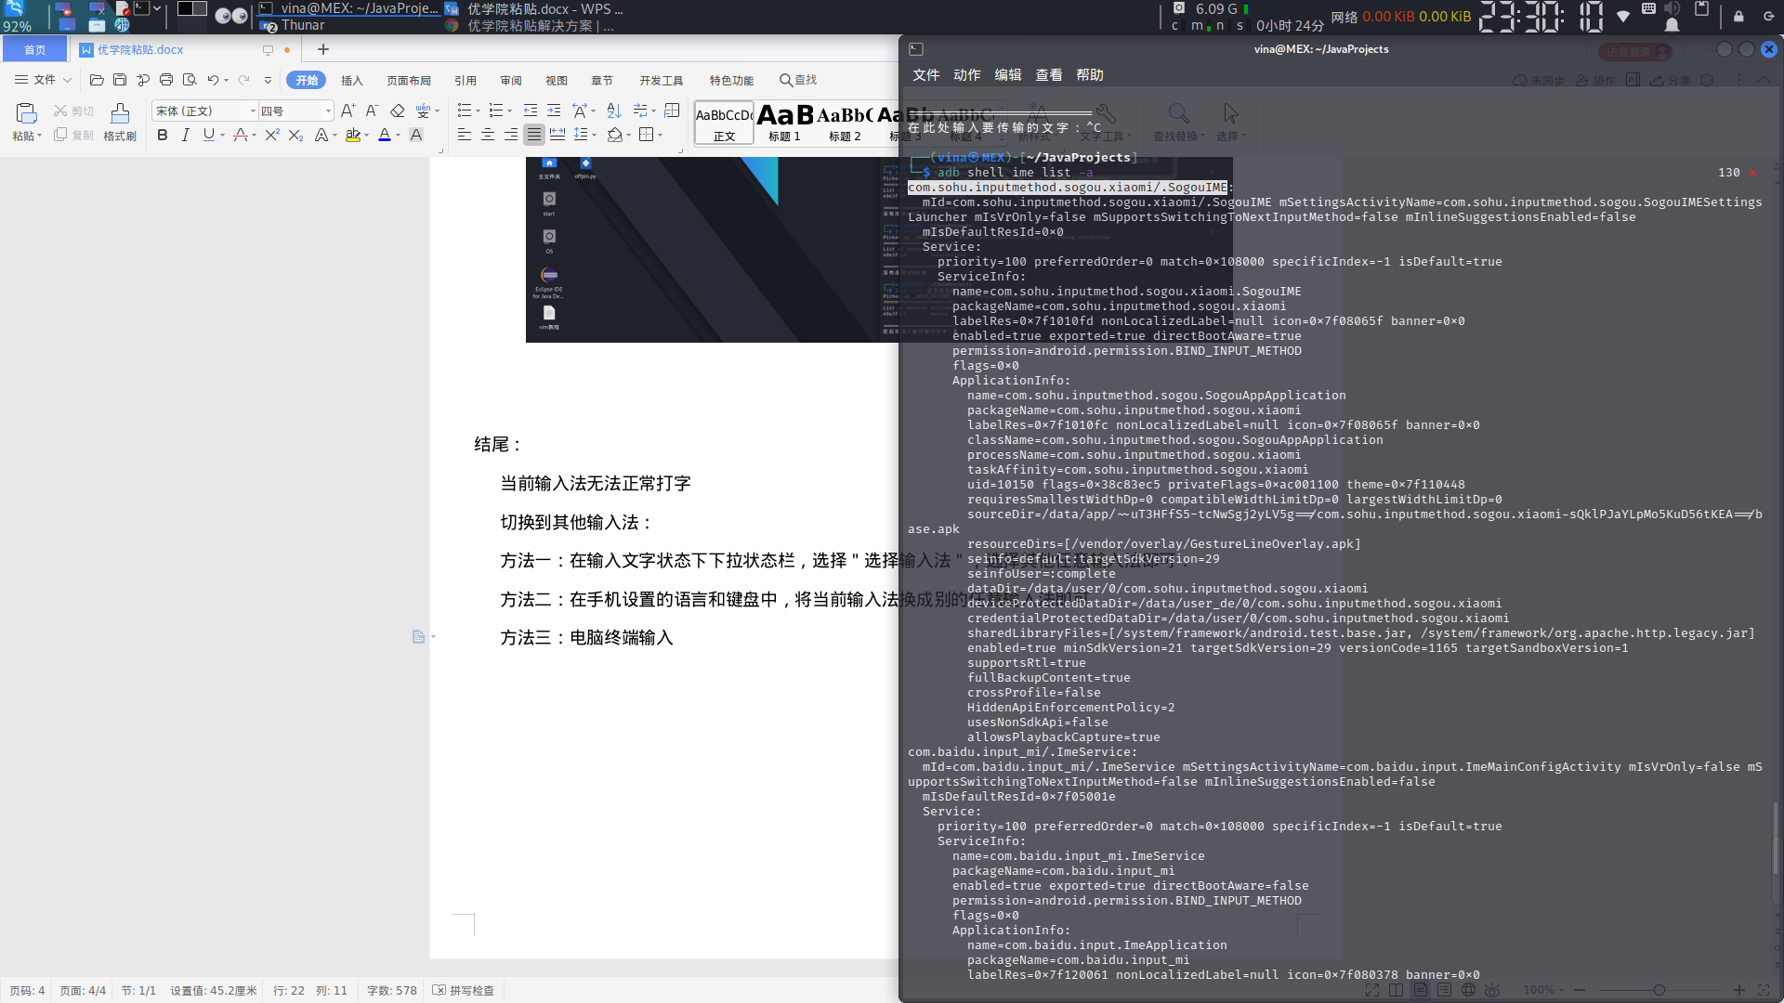Image resolution: width=1784 pixels, height=1003 pixels.
Task: Toggle italic formatting
Action: [x=186, y=135]
